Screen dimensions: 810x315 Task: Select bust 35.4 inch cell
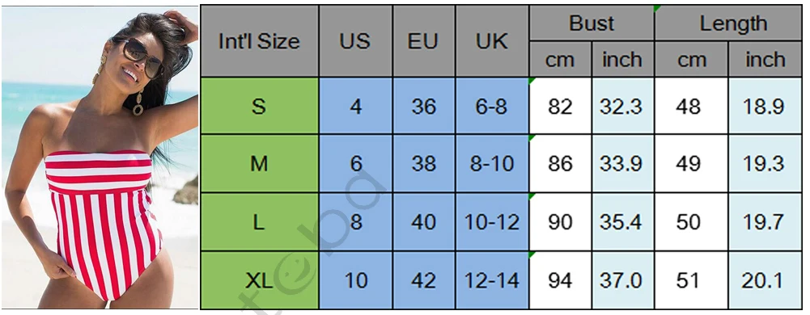622,221
